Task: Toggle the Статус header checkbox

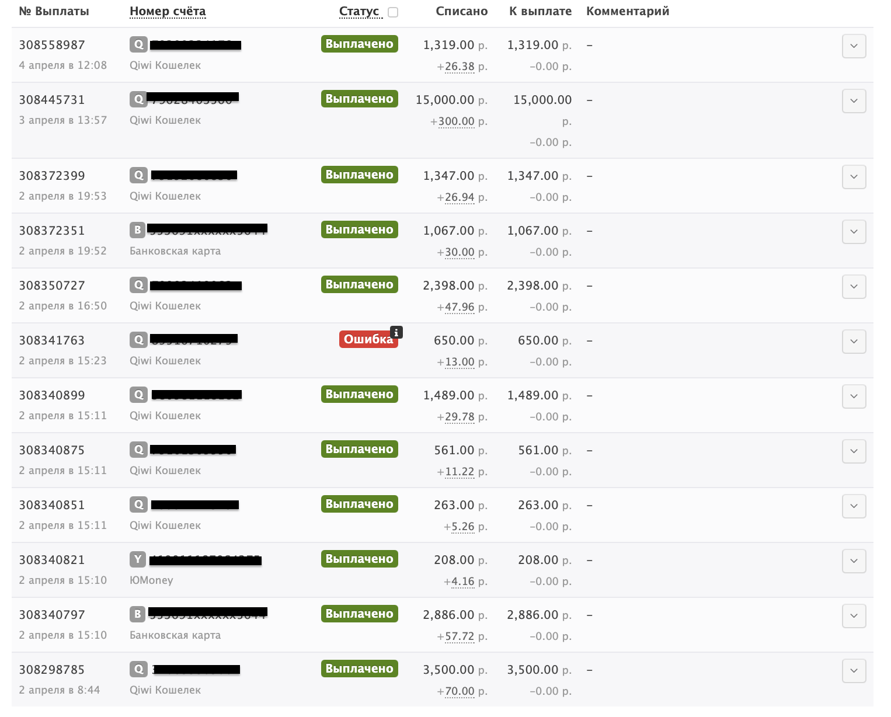Action: click(x=393, y=12)
